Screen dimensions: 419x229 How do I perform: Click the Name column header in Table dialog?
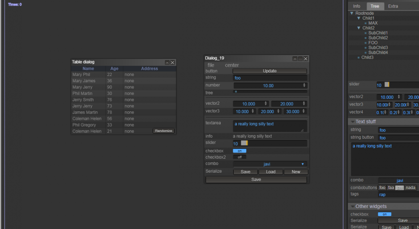(88, 68)
